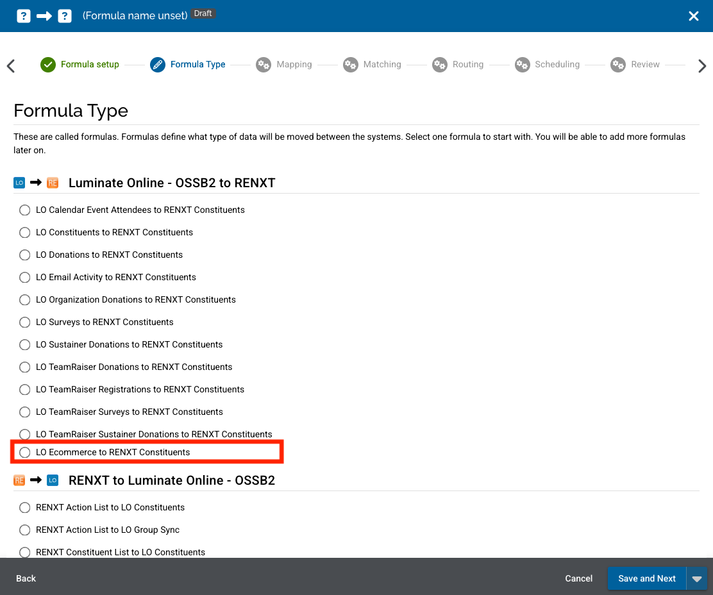Open the Scheduling step
The width and height of the screenshot is (713, 595).
click(557, 65)
